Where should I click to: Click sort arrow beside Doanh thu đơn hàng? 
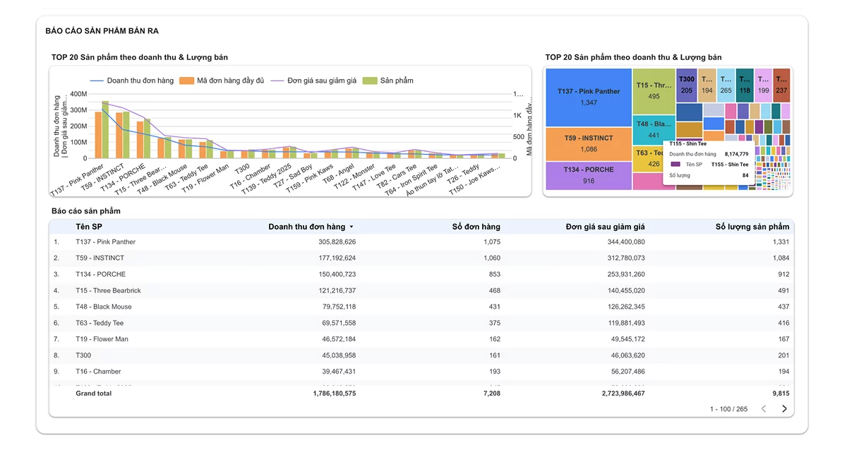352,227
